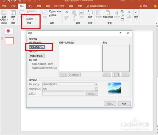Screen dimensions: 158x135
Task: Click rotate left icon under preview
Action: [x=105, y=75]
